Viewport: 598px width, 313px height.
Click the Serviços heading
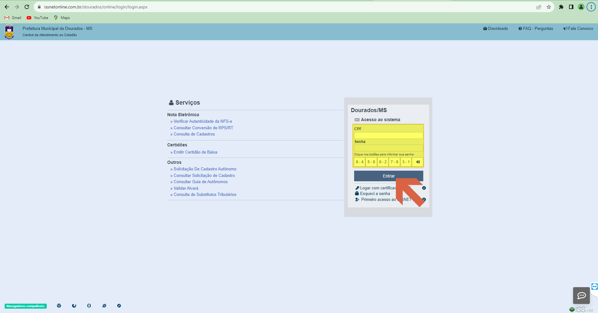click(x=184, y=103)
